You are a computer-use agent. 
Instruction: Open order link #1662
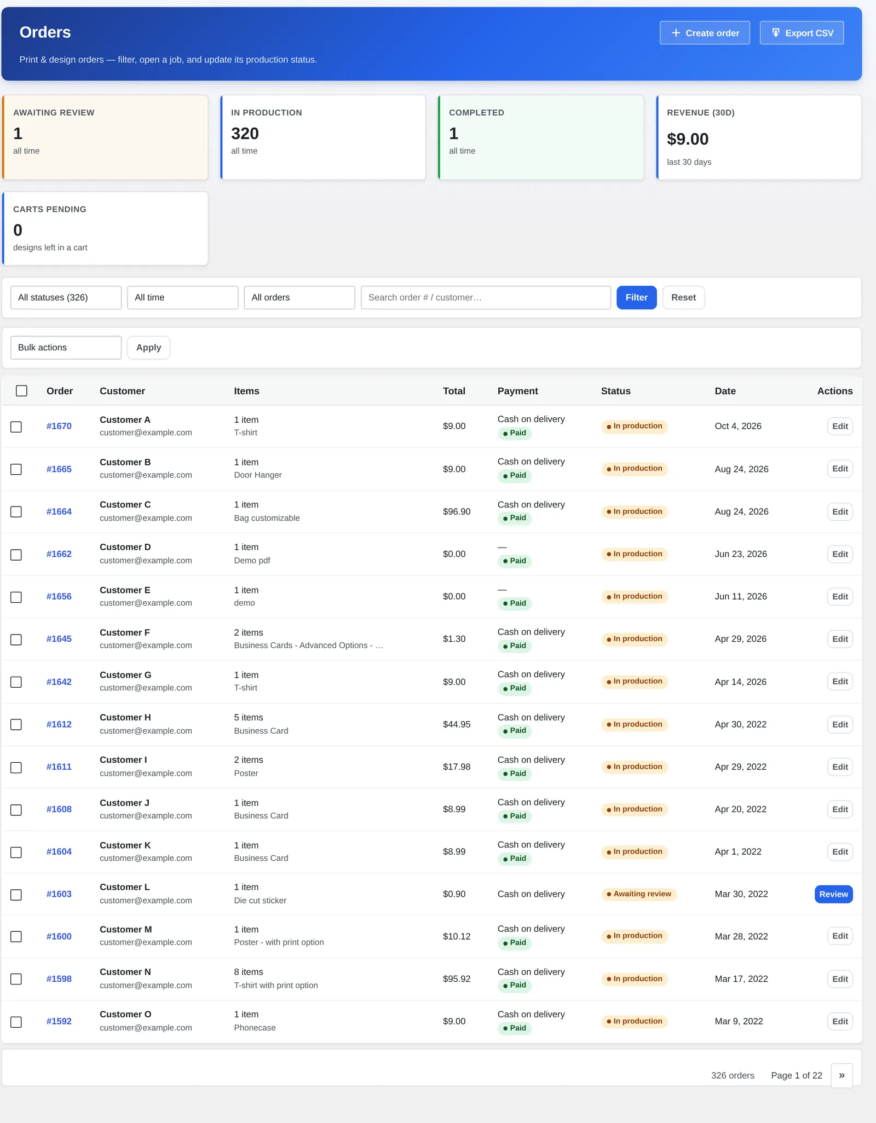(x=59, y=554)
